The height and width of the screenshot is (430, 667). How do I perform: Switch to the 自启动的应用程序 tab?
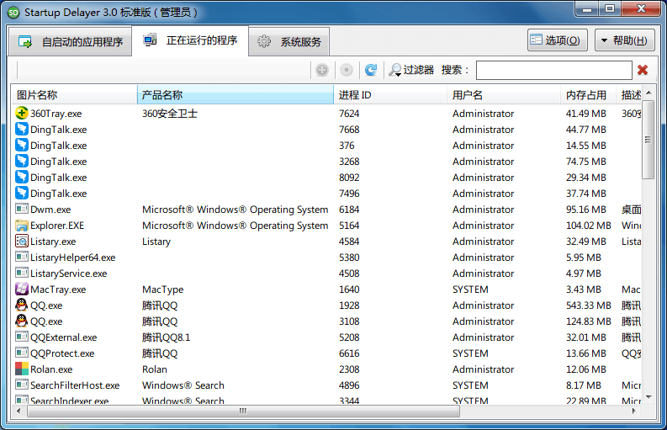pyautogui.click(x=71, y=42)
